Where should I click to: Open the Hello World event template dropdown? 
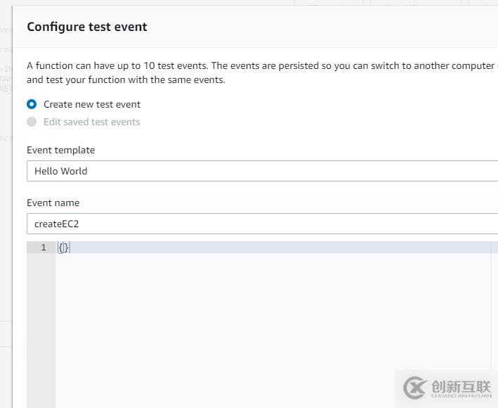[262, 171]
